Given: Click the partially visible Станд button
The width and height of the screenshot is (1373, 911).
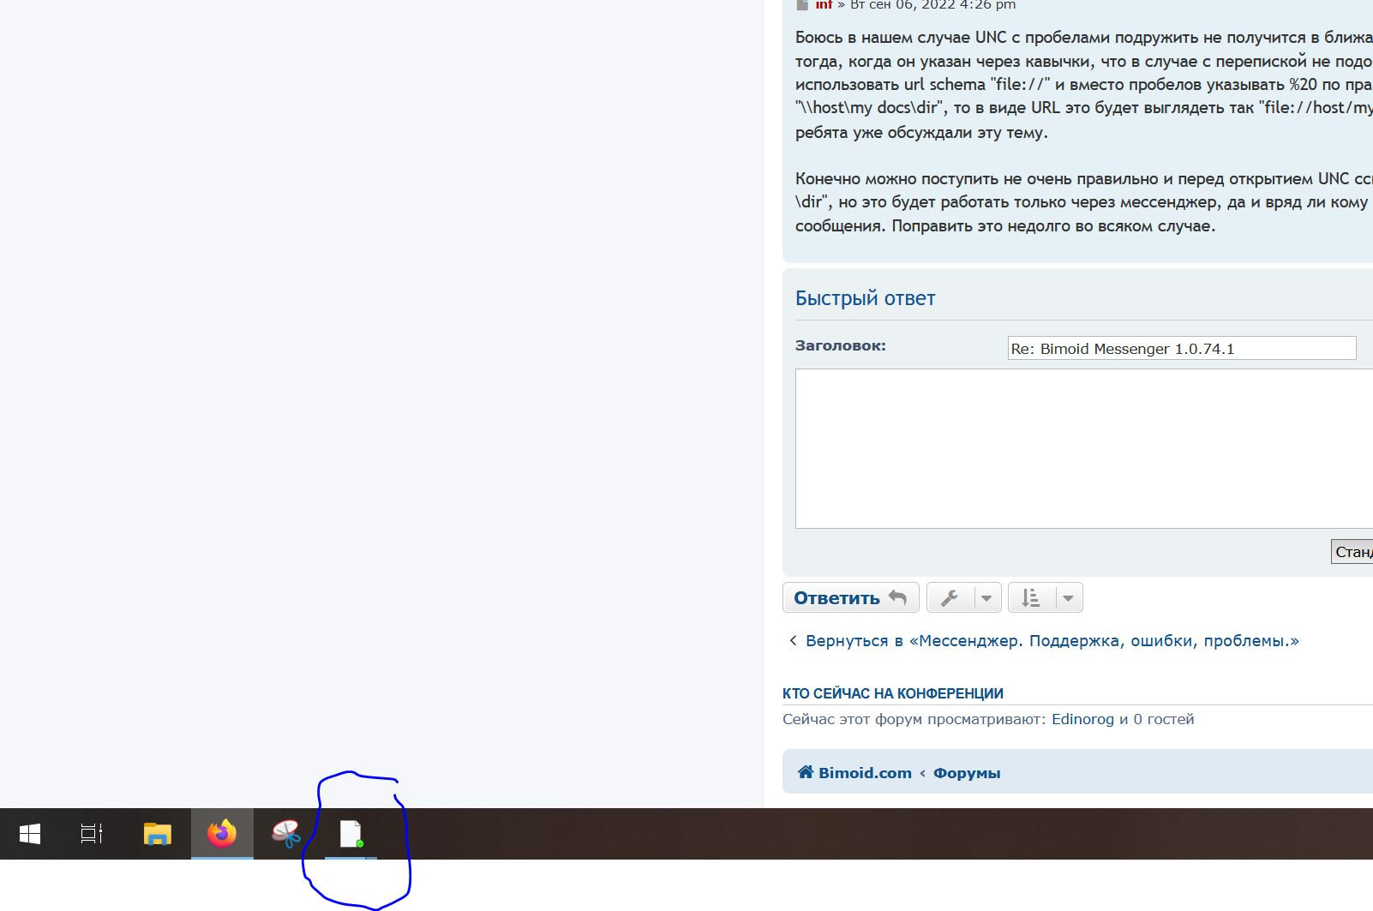Looking at the screenshot, I should [1352, 552].
